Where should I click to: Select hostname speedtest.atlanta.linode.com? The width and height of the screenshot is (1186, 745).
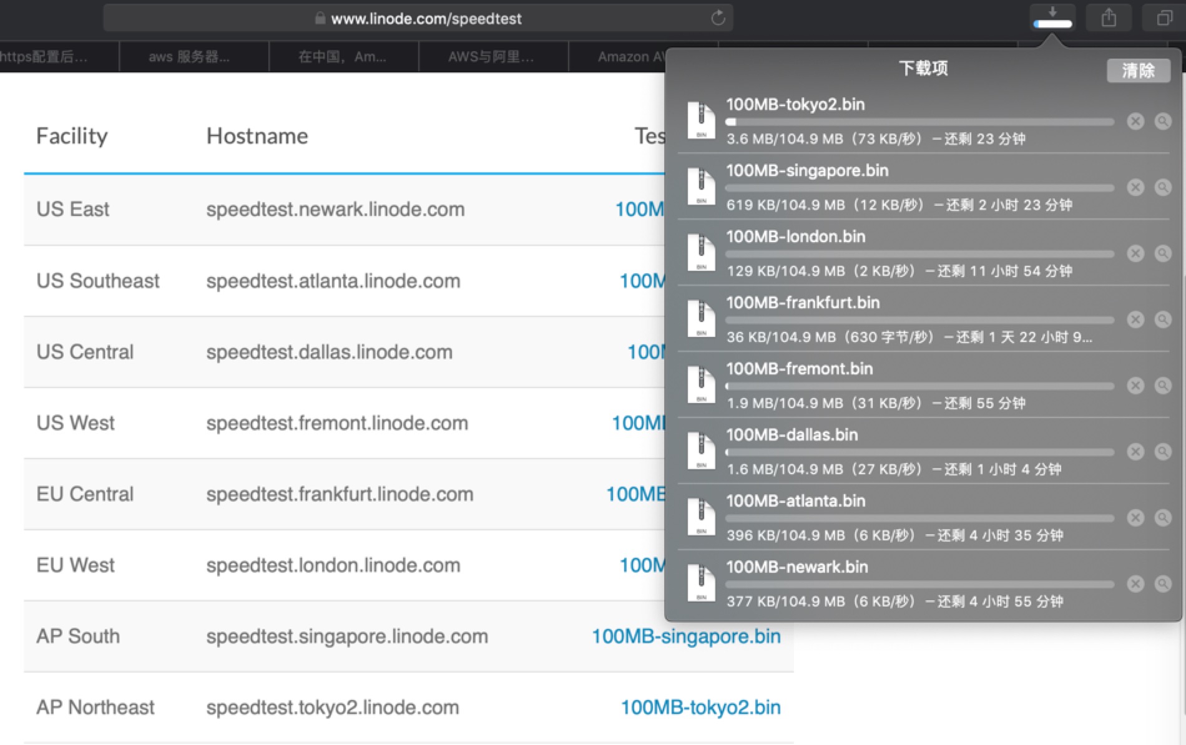tap(333, 280)
